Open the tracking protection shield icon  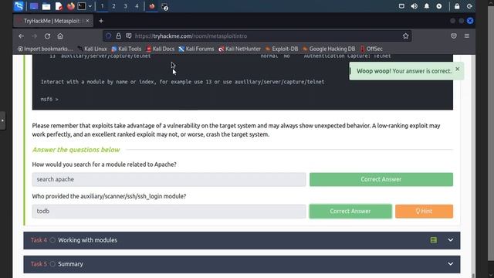(108, 36)
